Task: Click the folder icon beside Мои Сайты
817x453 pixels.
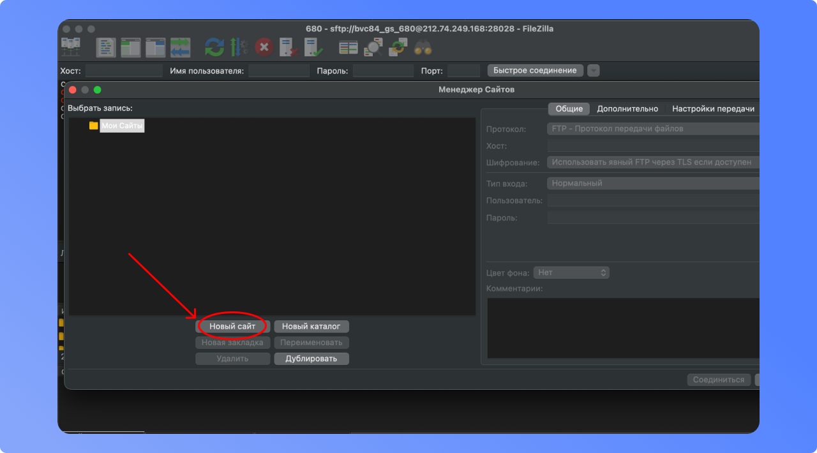Action: 94,126
